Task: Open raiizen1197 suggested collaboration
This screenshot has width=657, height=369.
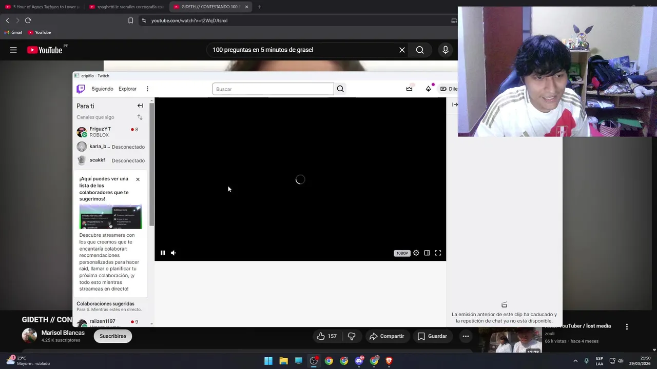Action: [110, 322]
